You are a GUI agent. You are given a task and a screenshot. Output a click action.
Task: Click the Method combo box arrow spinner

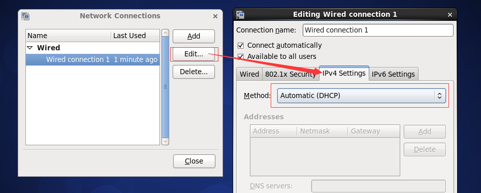(x=439, y=95)
